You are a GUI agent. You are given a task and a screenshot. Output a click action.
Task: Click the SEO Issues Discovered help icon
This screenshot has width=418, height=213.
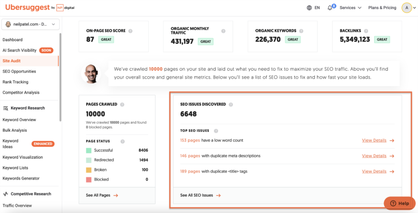click(231, 104)
